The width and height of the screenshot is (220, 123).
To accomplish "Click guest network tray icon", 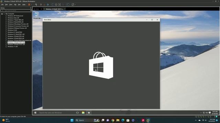I will [x=204, y=113].
